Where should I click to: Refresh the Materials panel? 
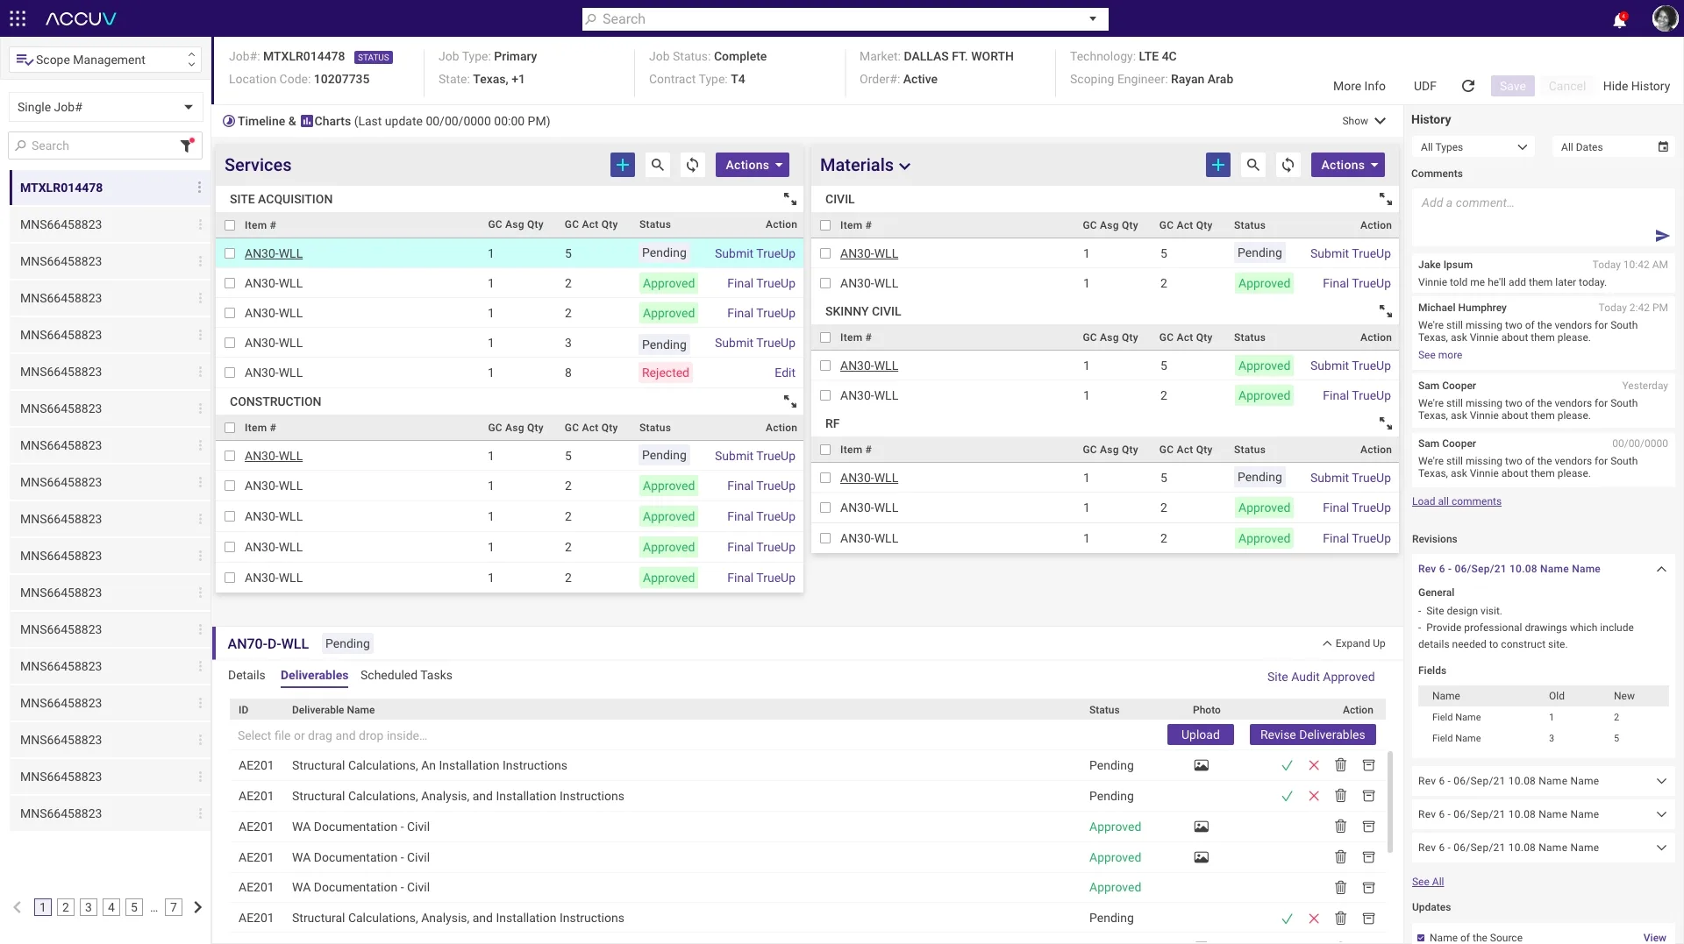pos(1288,165)
